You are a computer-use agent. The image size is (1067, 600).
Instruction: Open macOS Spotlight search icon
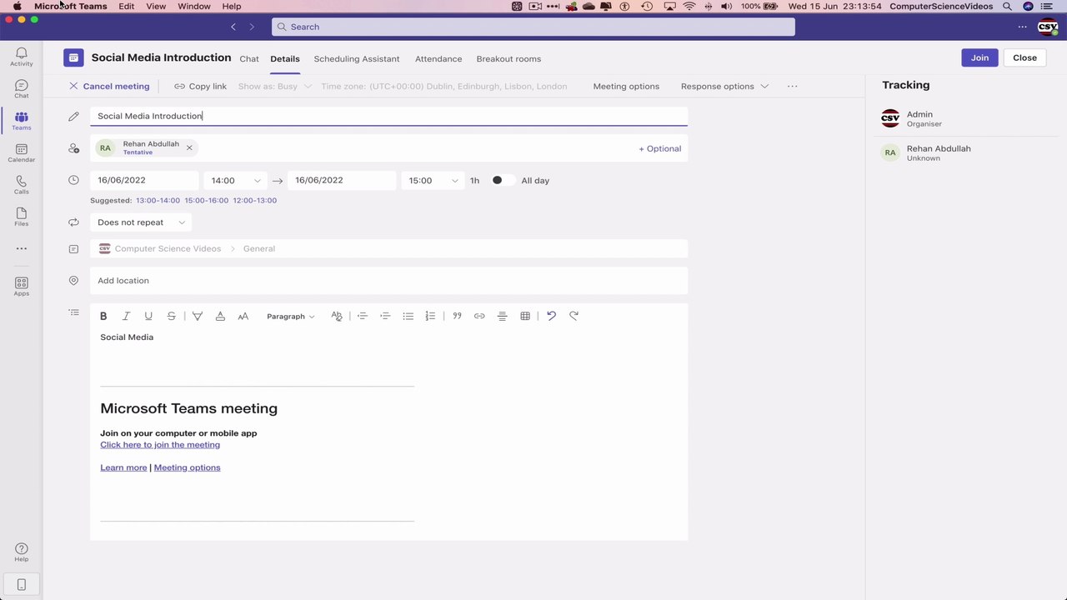(x=1007, y=6)
